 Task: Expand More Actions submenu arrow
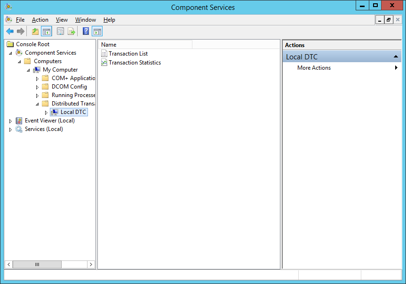tap(396, 68)
